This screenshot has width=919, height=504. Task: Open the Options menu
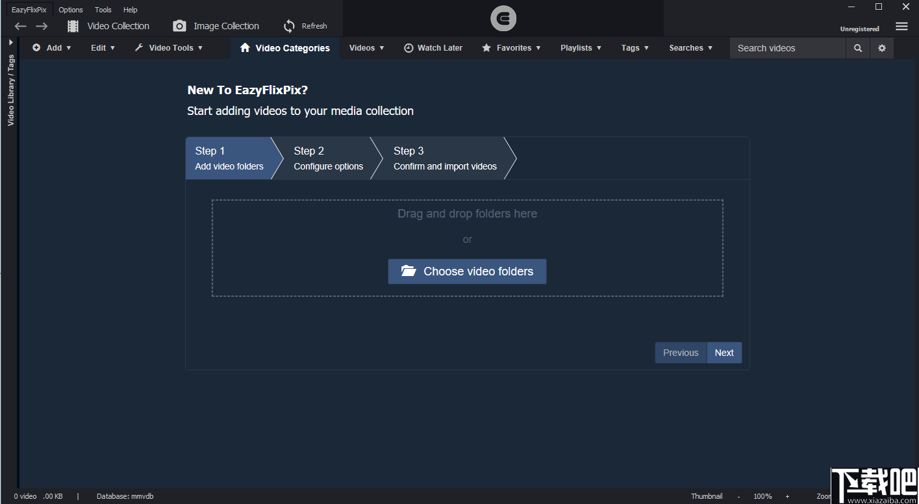click(x=71, y=10)
